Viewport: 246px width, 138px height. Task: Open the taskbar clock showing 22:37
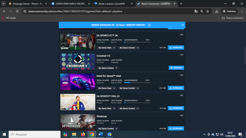point(230,134)
